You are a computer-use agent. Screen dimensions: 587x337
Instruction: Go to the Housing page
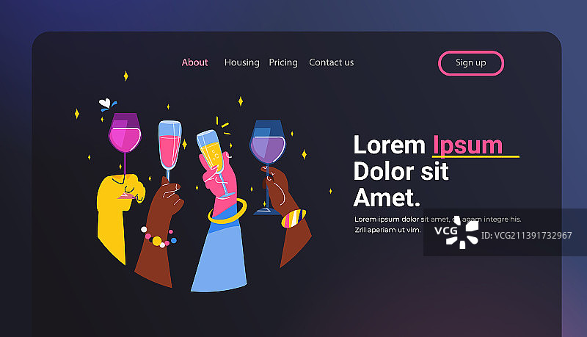click(x=242, y=62)
